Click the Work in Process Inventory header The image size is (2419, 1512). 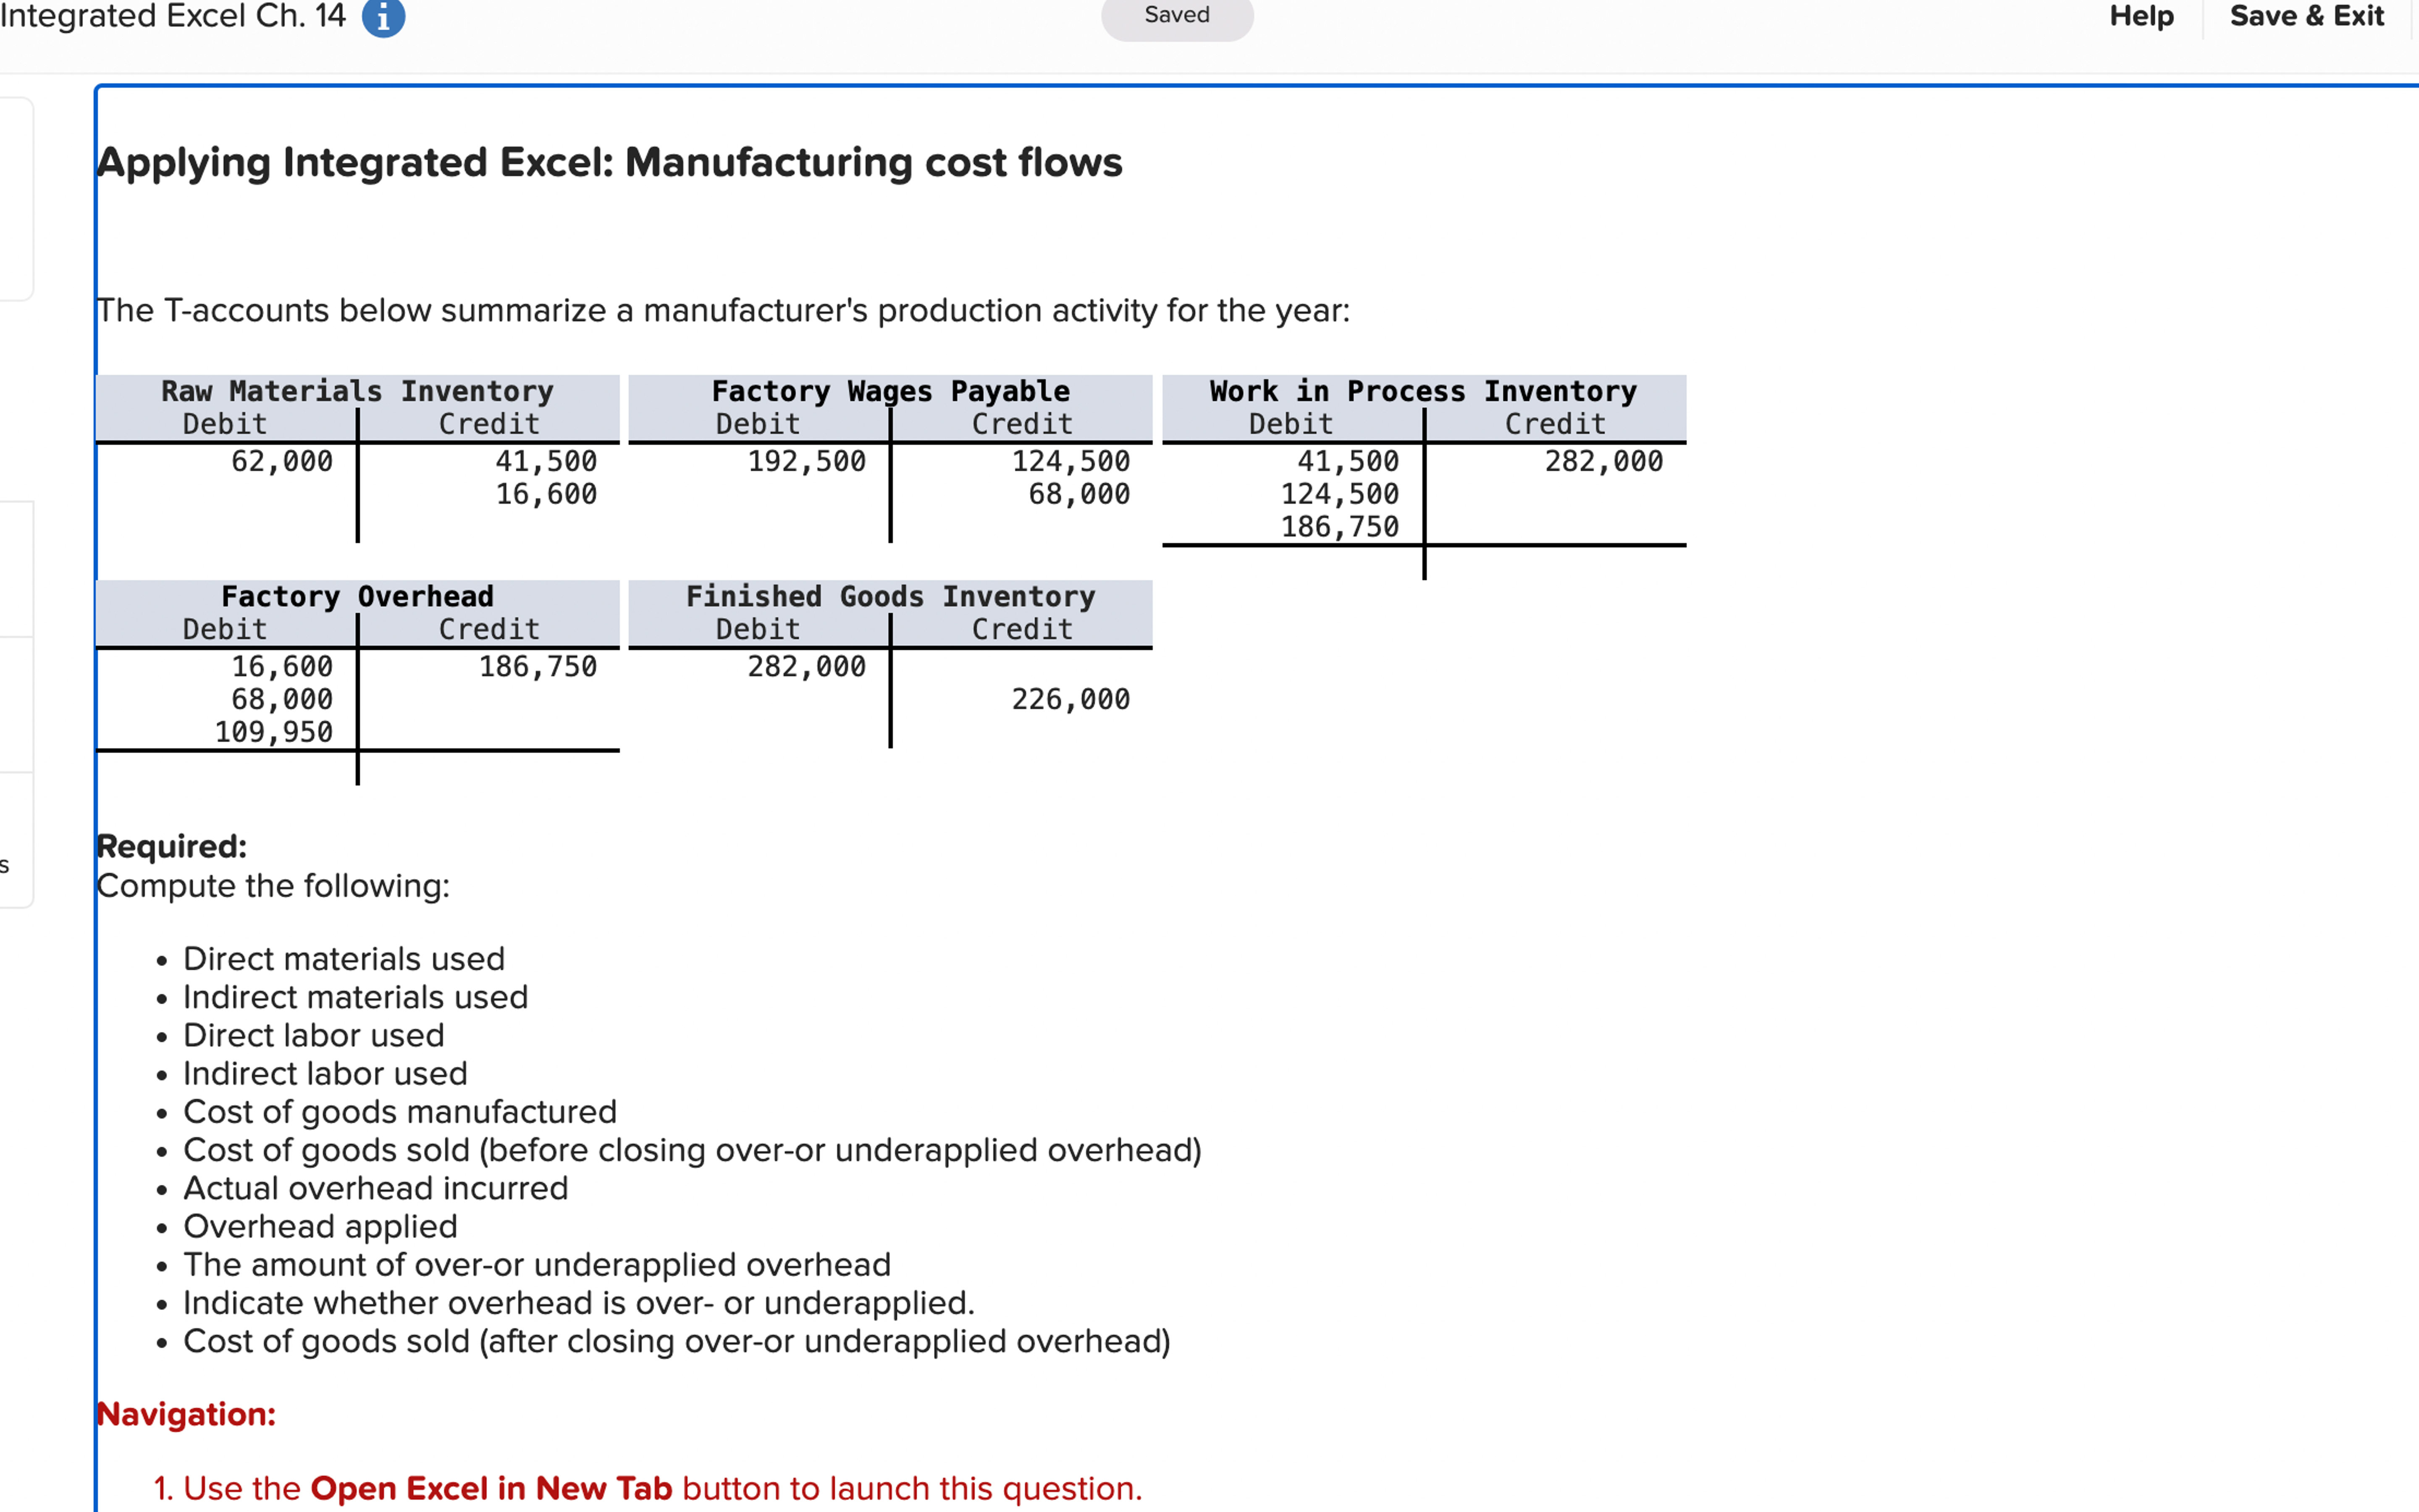coord(1423,391)
